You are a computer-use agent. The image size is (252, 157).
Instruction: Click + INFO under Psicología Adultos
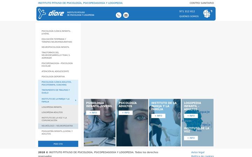point(126,113)
